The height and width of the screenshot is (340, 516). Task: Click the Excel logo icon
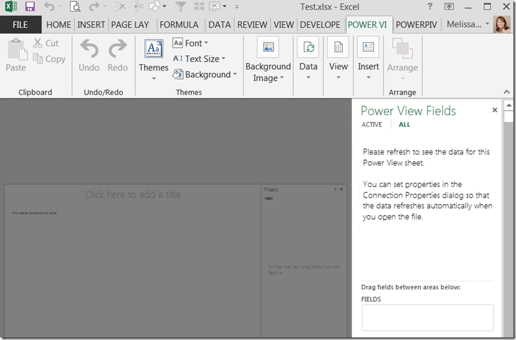pos(11,6)
